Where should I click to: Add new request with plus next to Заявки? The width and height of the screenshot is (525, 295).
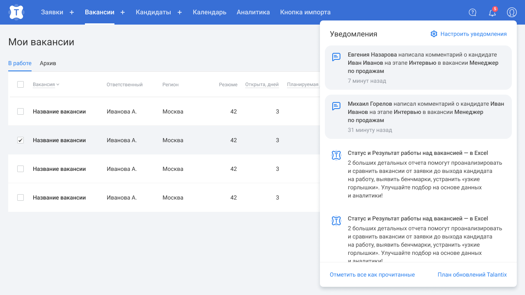(72, 12)
